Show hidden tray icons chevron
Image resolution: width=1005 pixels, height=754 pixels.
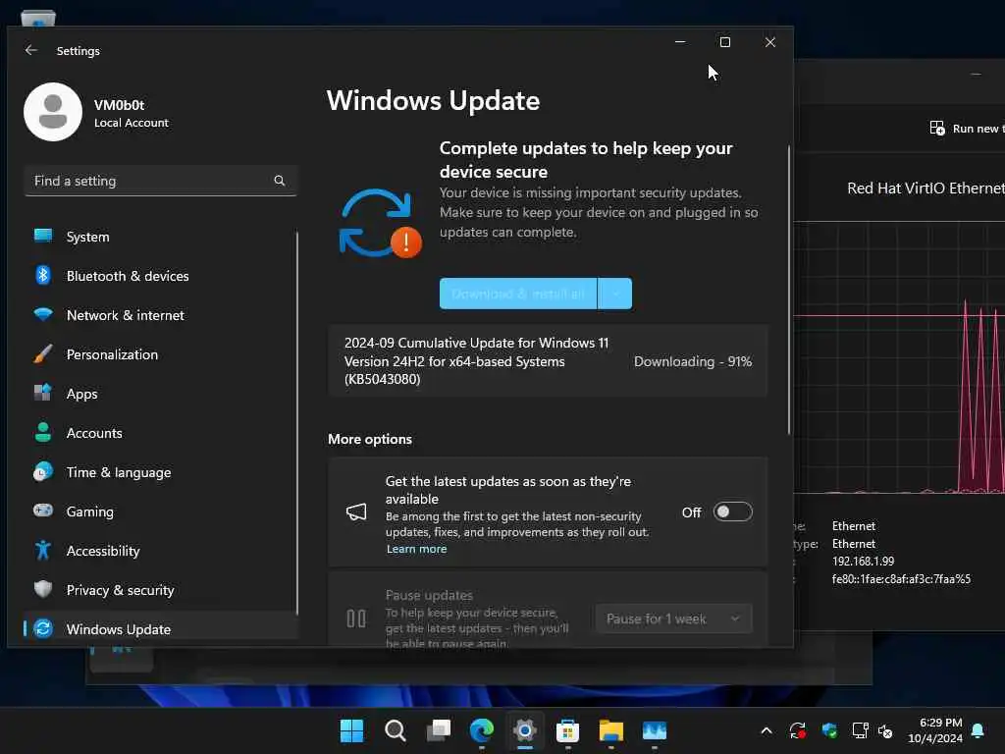point(766,730)
